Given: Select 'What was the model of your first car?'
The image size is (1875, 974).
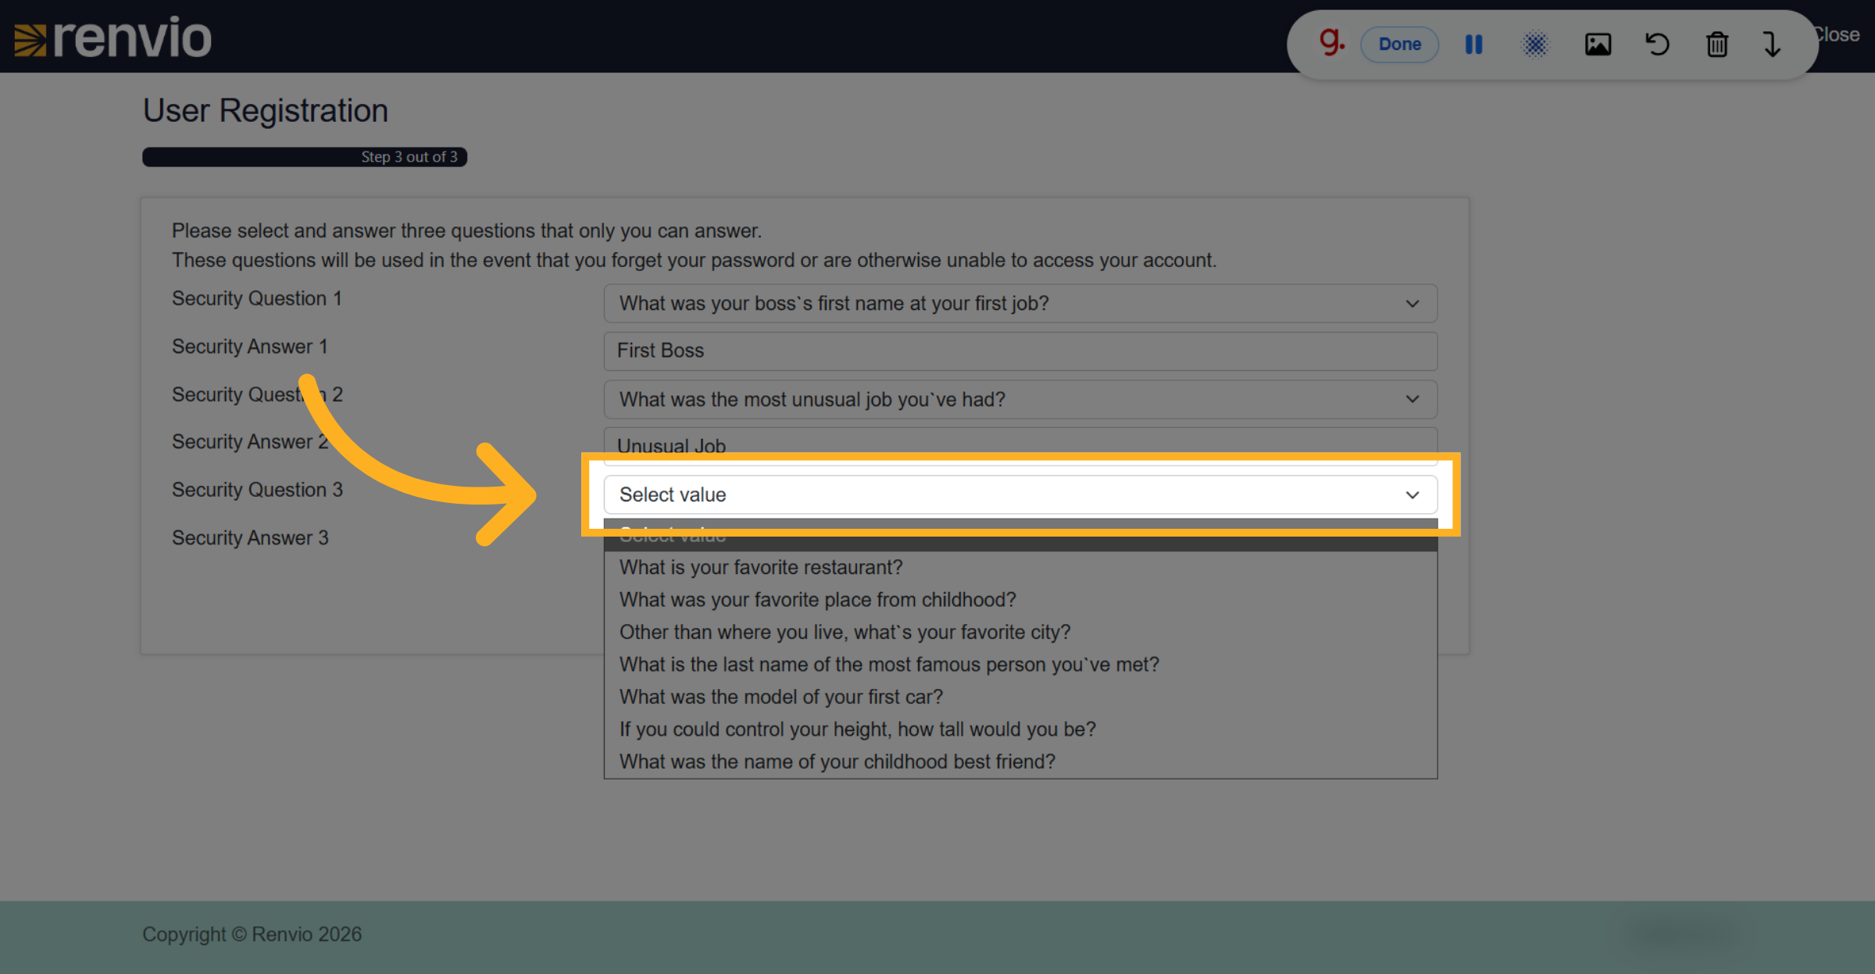Looking at the screenshot, I should coord(1020,697).
